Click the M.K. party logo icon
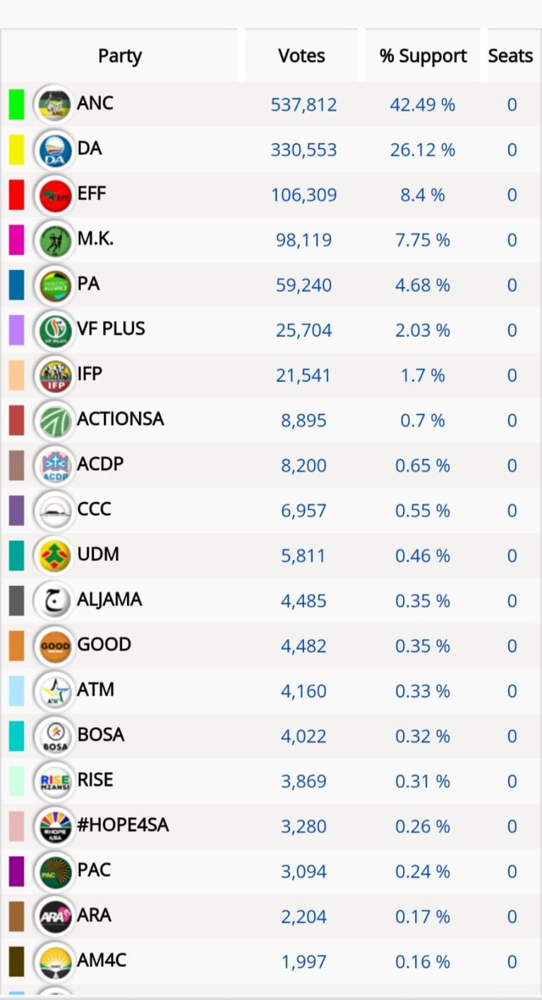The height and width of the screenshot is (1000, 542). [x=54, y=240]
